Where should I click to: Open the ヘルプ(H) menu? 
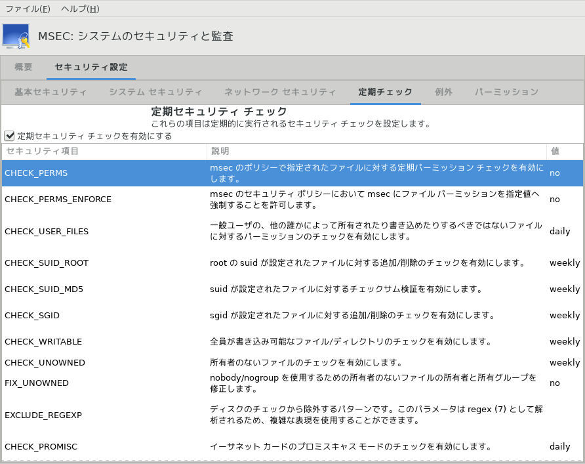point(80,9)
